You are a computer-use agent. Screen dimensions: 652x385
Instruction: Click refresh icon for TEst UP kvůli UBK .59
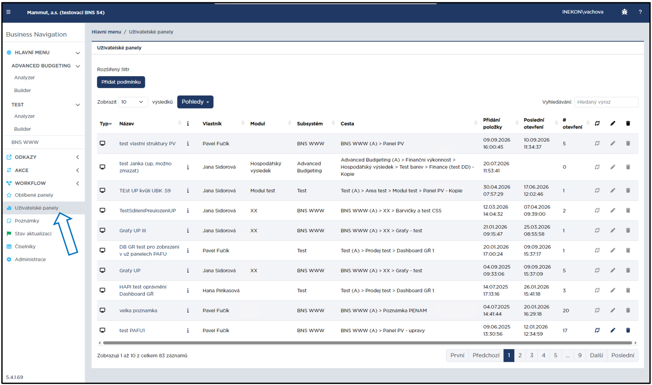coord(597,190)
